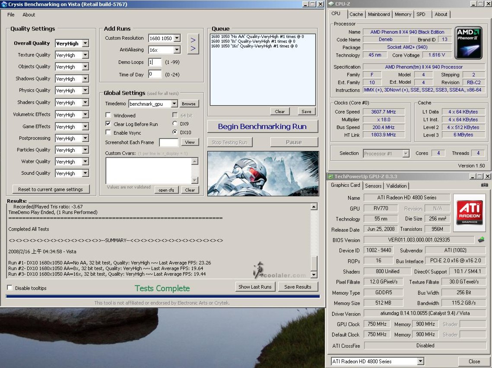This screenshot has height=368, width=492.
Task: Click the Close button in GPU-Z
Action: (474, 361)
